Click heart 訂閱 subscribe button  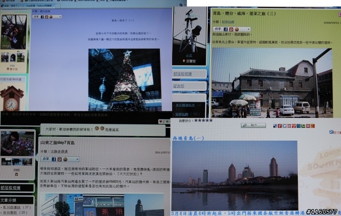pos(165,122)
